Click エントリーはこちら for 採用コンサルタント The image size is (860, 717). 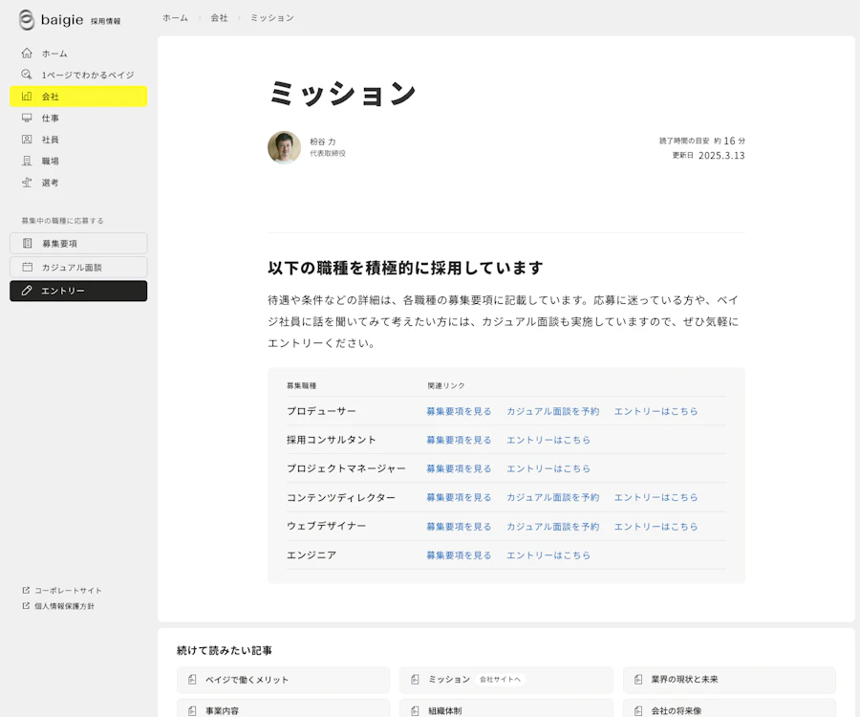pyautogui.click(x=548, y=440)
